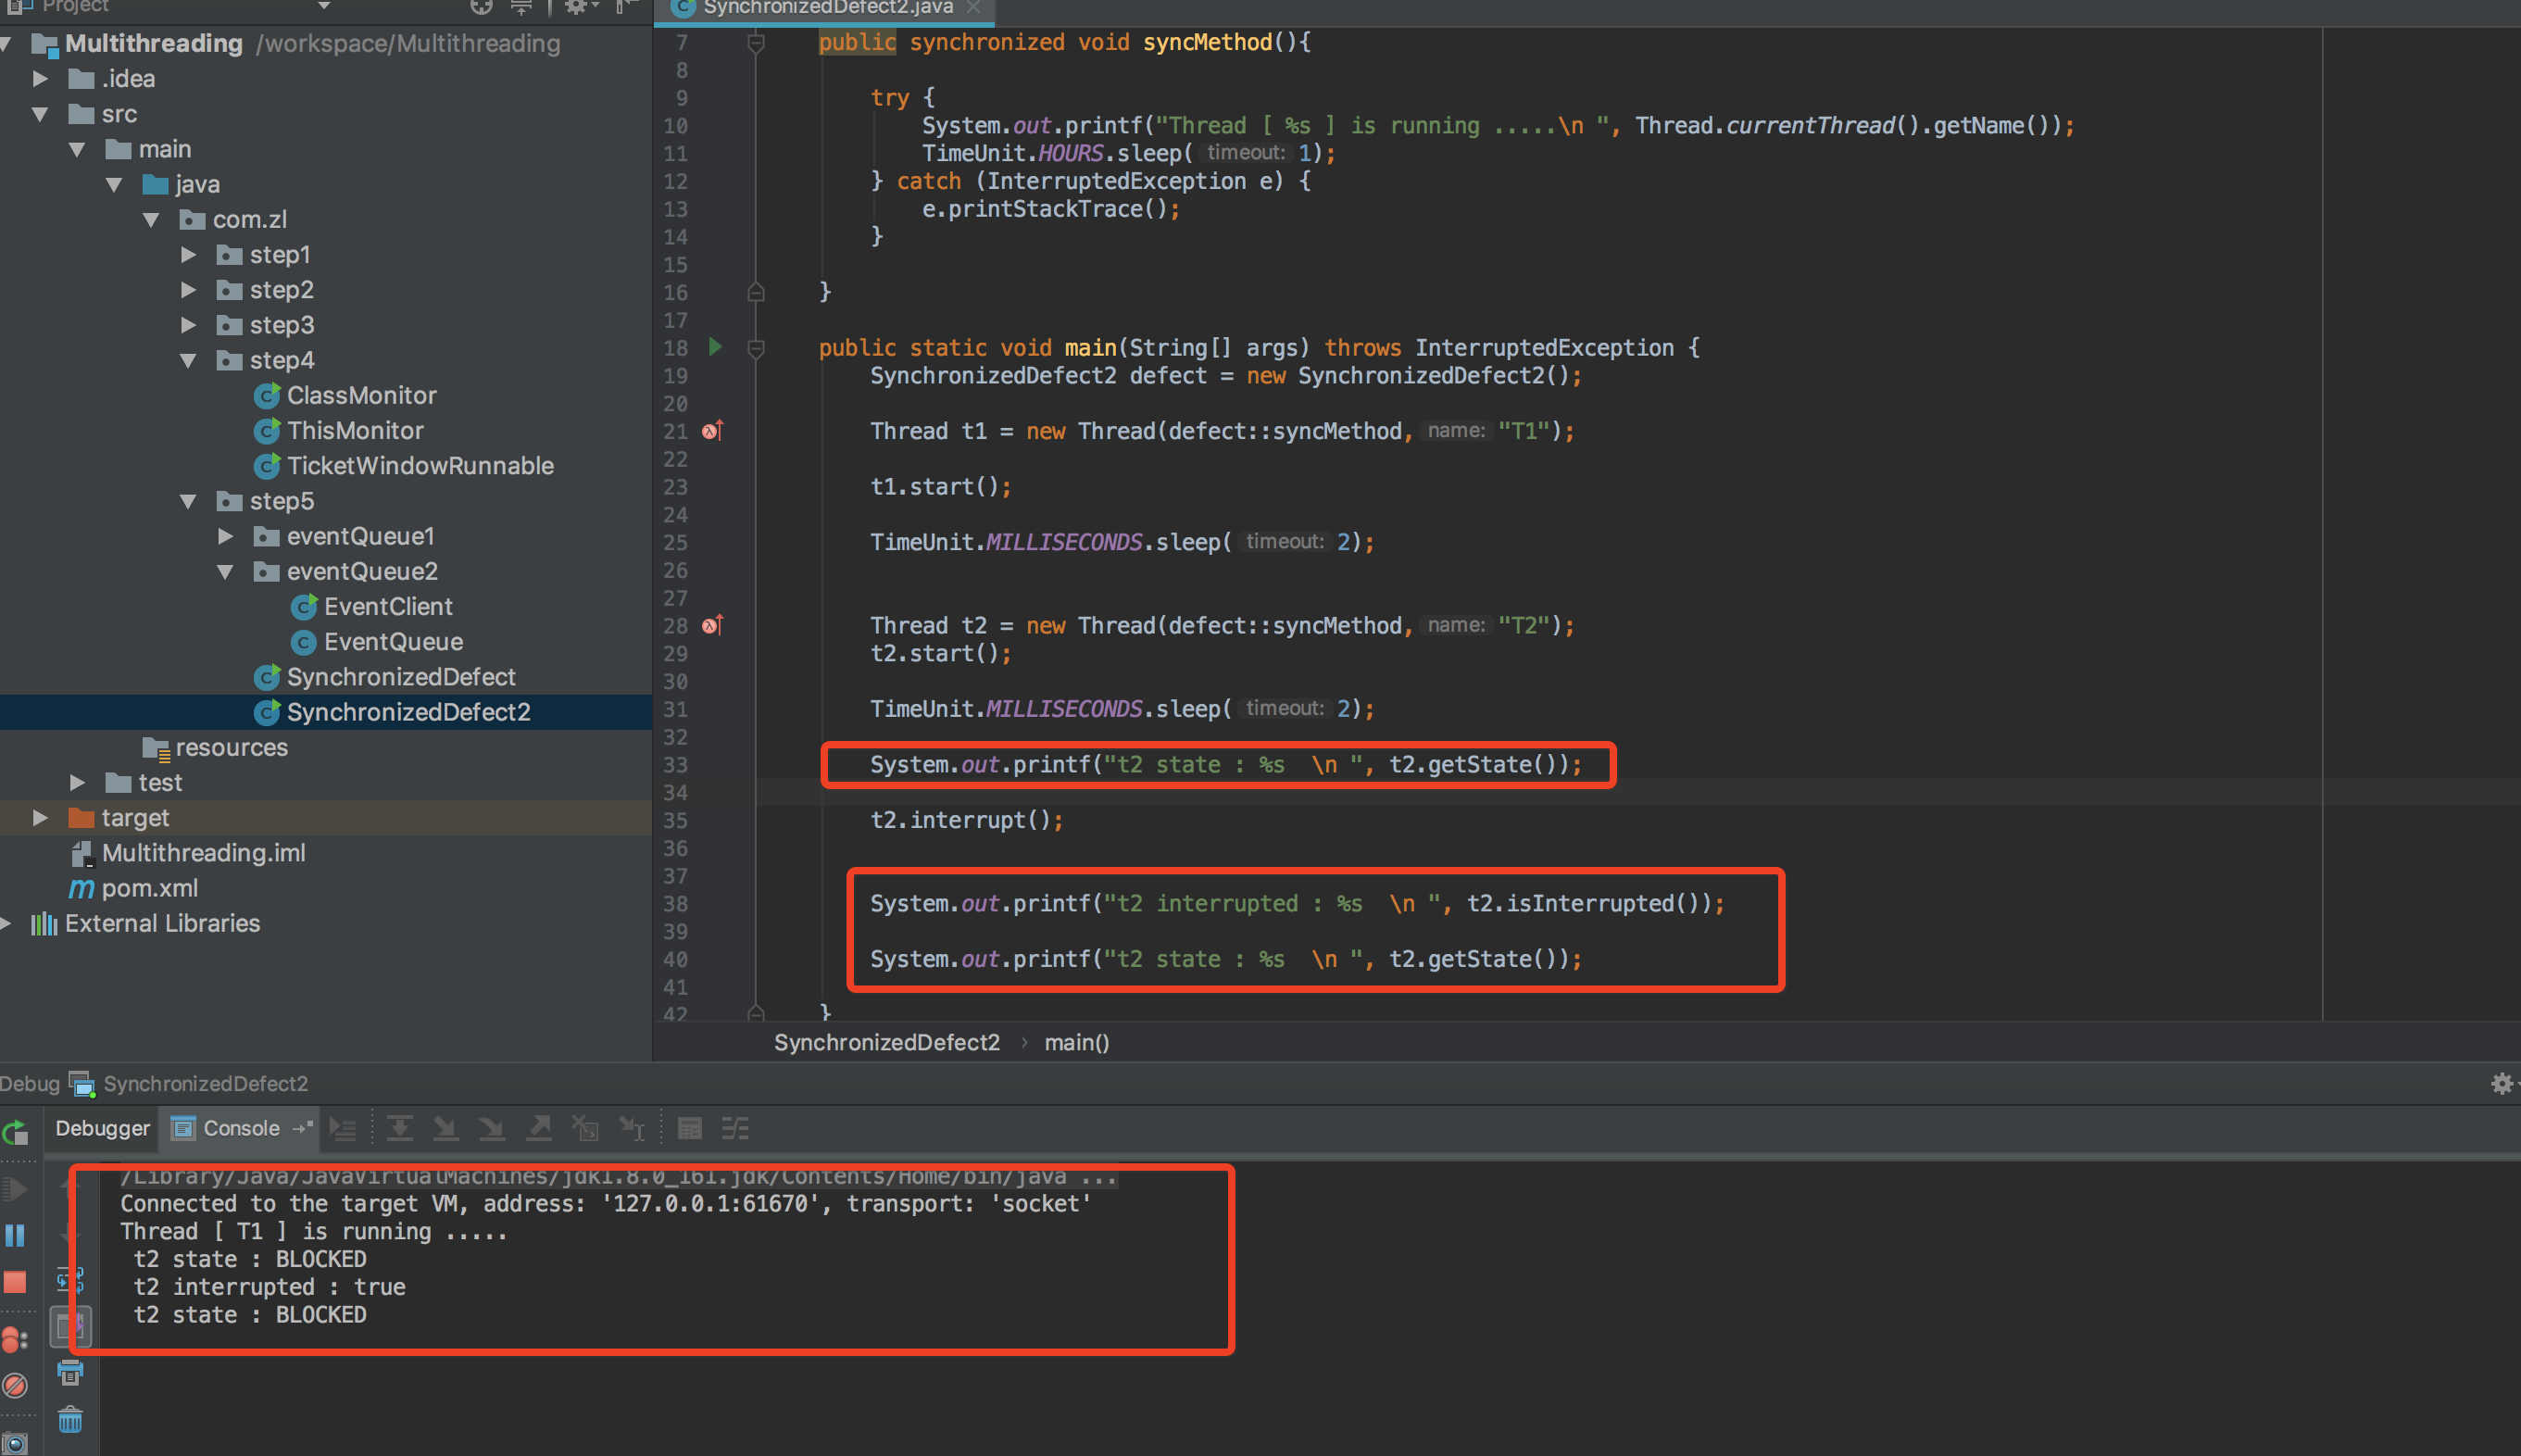
Task: Pause the running program
Action: click(15, 1236)
